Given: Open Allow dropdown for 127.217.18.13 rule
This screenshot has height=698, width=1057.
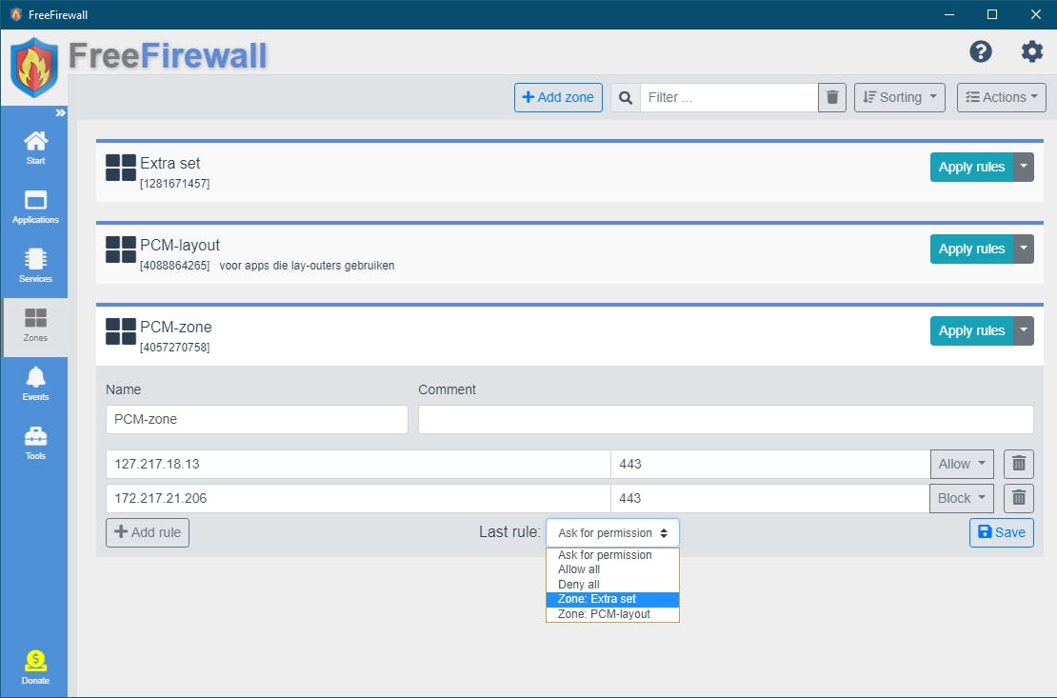Looking at the screenshot, I should point(962,464).
